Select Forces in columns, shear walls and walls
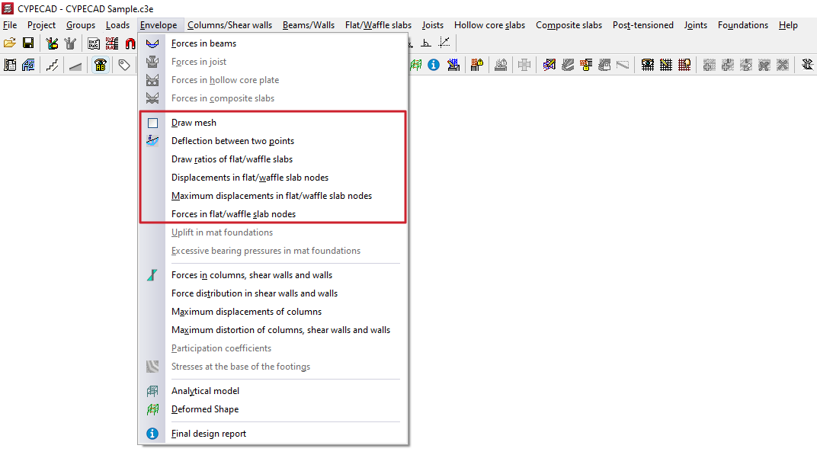 point(273,275)
